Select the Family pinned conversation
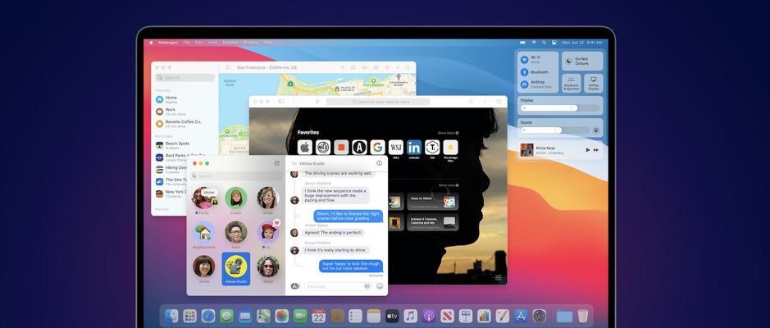This screenshot has width=770, height=328. tap(204, 200)
